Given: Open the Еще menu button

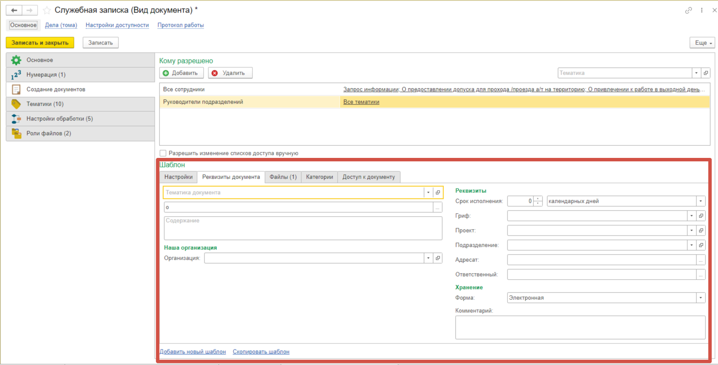Looking at the screenshot, I should 702,43.
